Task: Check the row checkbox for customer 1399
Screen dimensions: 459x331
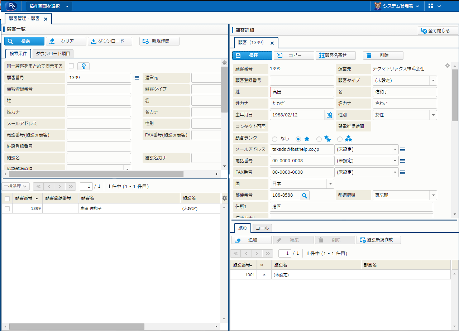Action: [7, 208]
